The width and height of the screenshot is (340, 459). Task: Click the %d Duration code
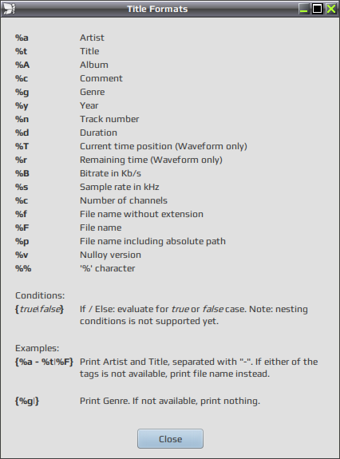[22, 133]
